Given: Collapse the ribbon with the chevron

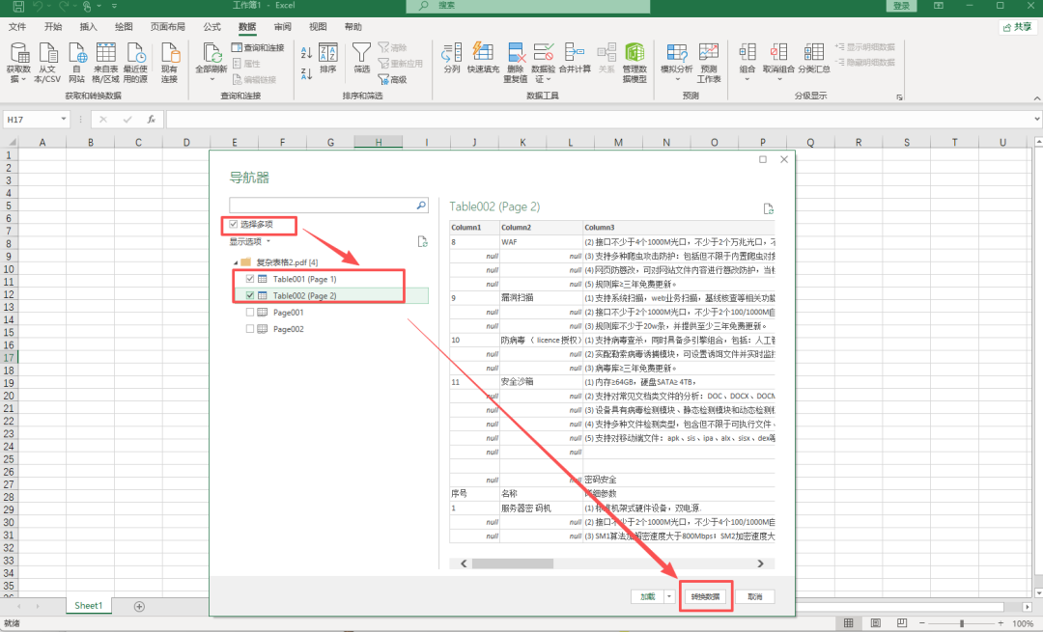Looking at the screenshot, I should tap(1037, 97).
